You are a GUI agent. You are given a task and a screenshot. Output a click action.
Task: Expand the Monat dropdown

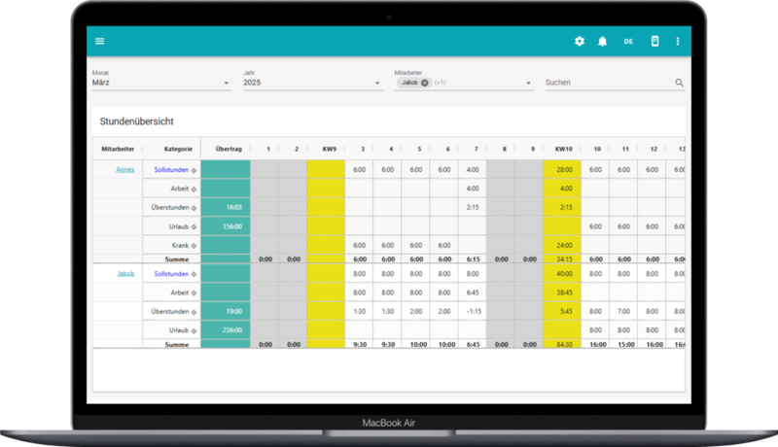[227, 84]
